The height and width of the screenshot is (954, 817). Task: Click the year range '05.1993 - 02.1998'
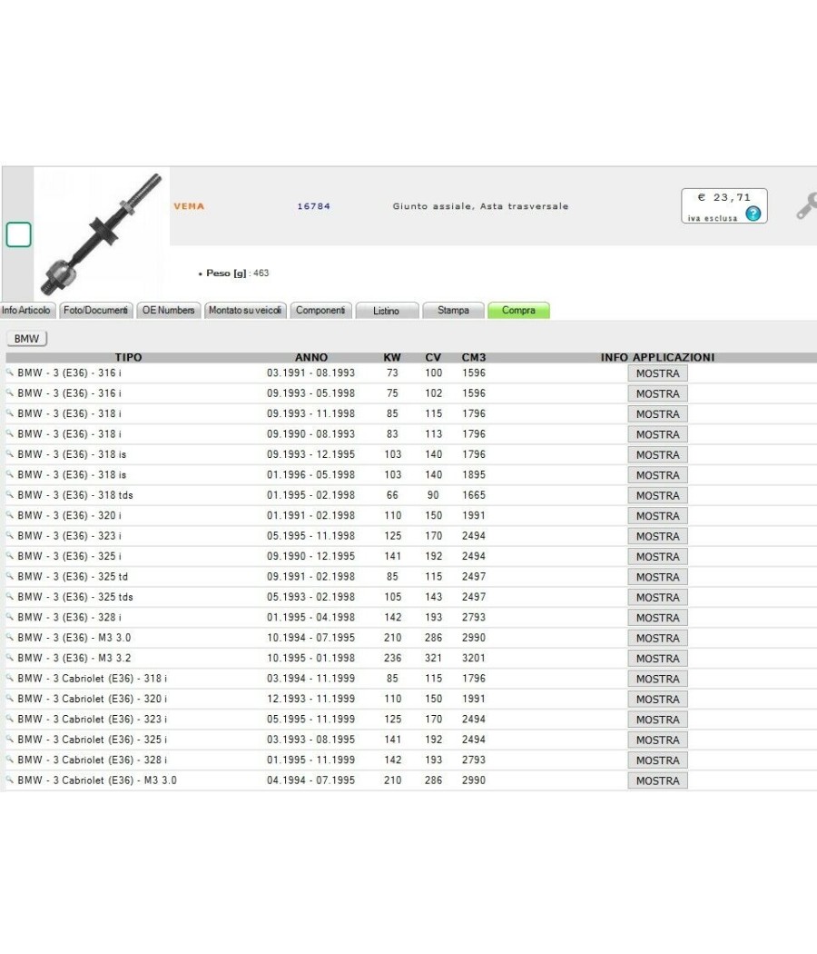point(310,597)
